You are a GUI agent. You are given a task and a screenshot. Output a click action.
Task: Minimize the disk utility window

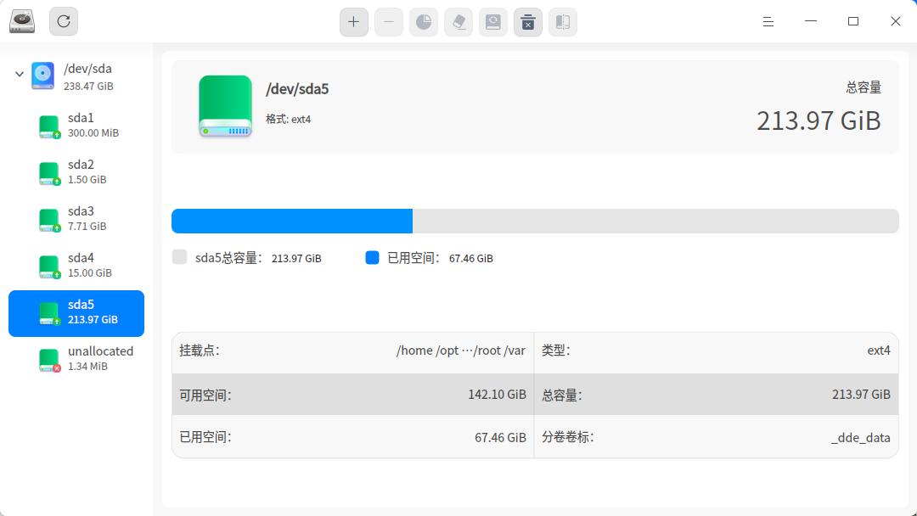pyautogui.click(x=811, y=21)
